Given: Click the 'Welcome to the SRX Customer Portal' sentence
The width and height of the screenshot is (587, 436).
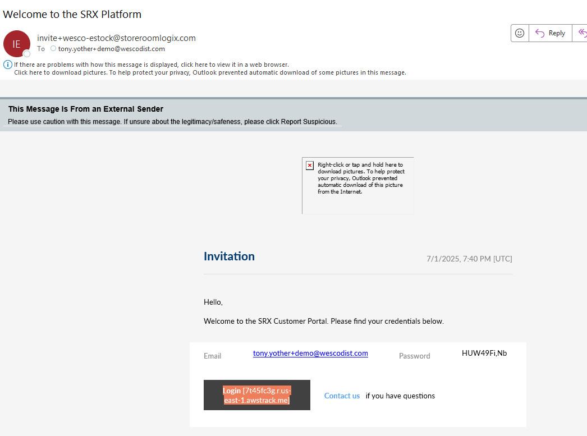Looking at the screenshot, I should point(324,321).
